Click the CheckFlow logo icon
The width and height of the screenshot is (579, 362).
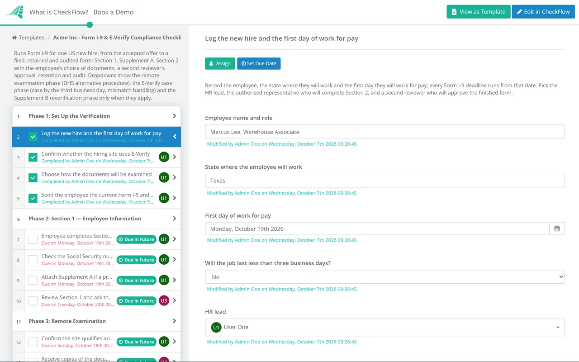coord(14,12)
